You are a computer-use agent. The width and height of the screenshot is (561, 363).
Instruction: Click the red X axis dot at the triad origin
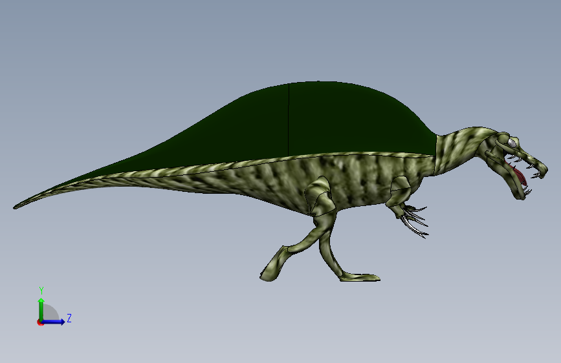(40, 322)
